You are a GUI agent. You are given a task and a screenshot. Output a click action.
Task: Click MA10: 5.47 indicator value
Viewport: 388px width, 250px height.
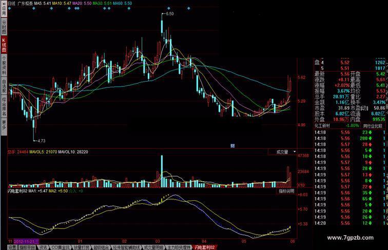point(62,4)
